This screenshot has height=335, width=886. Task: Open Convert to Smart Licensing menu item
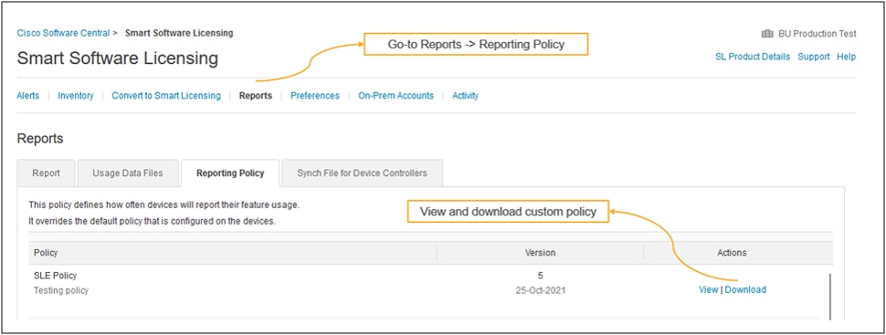click(166, 96)
